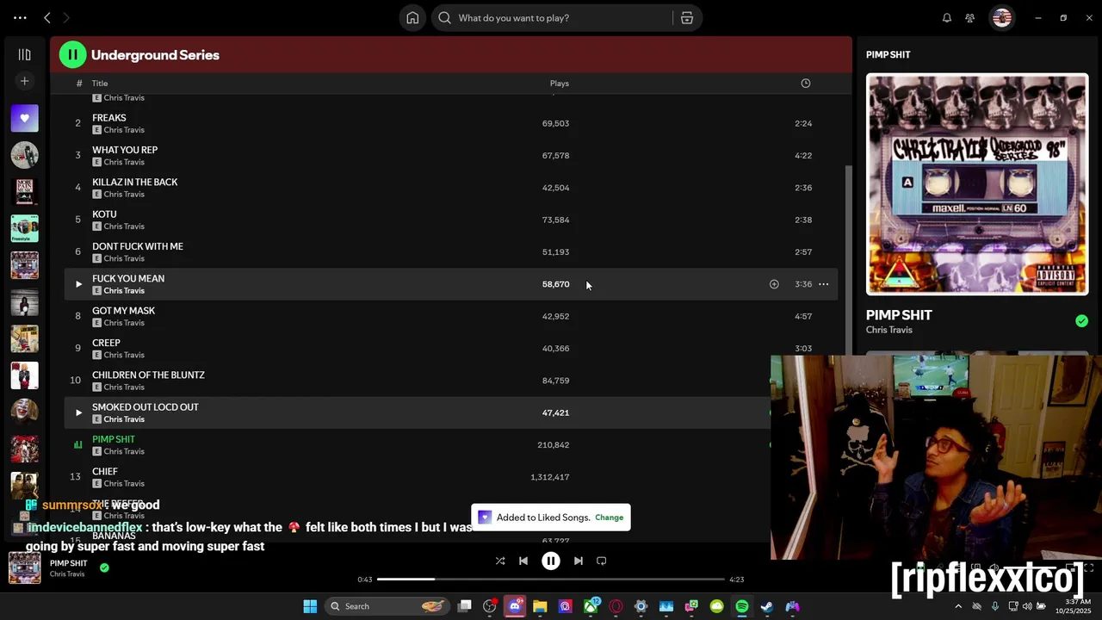This screenshot has width=1102, height=620.
Task: Open Task View on the taskbar
Action: click(x=465, y=606)
